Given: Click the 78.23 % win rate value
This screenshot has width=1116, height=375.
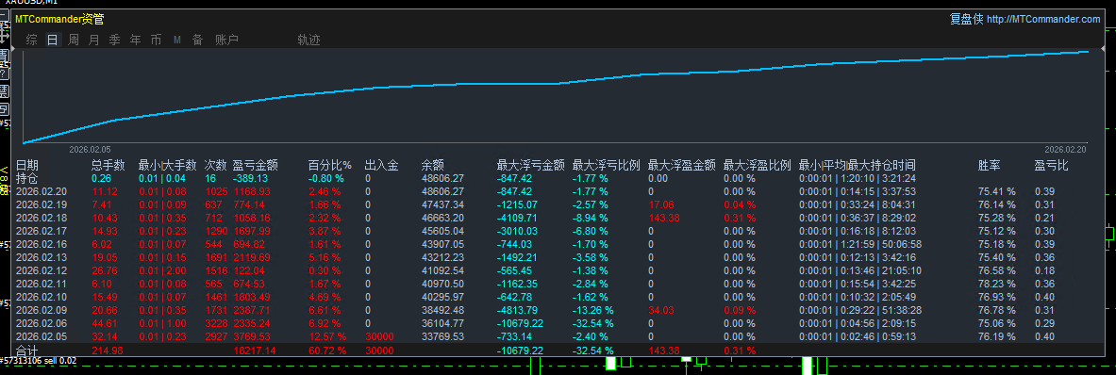Looking at the screenshot, I should 996,284.
